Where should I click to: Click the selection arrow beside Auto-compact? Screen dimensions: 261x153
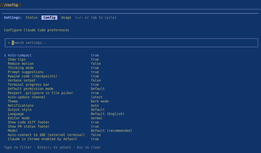pos(5,55)
